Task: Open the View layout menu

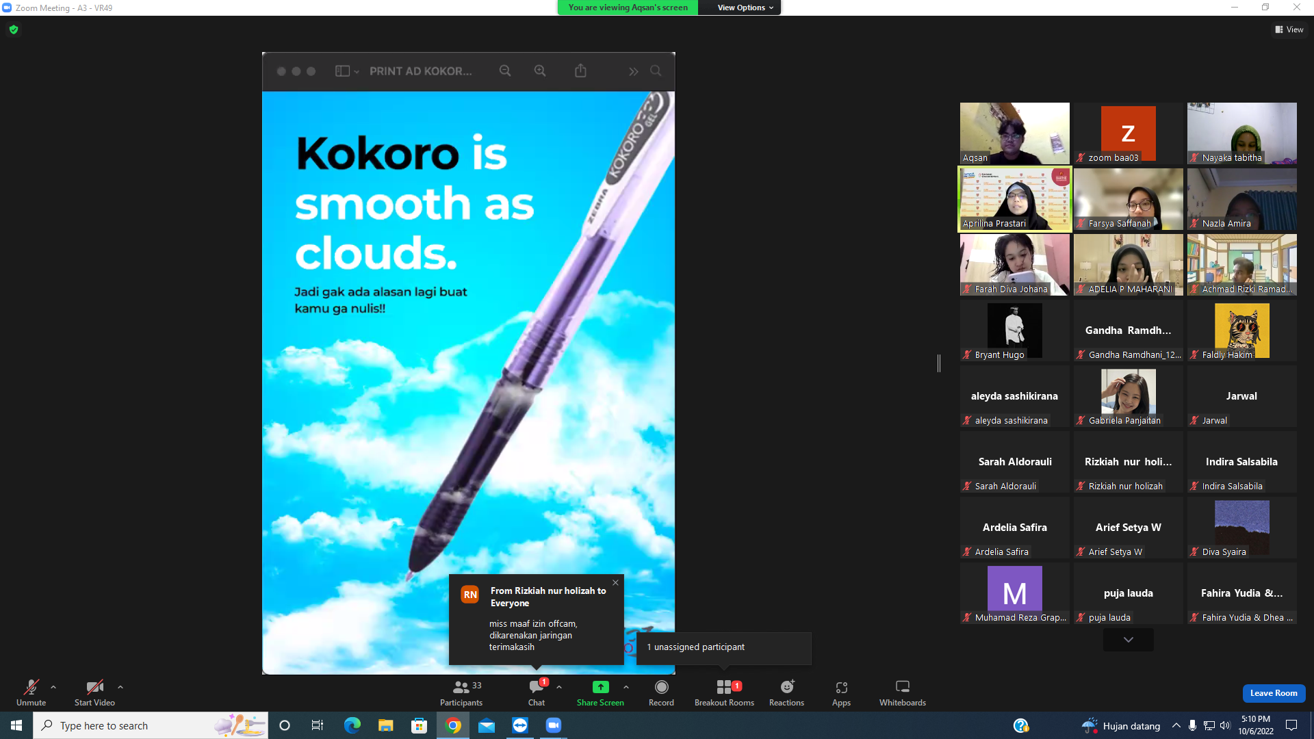Action: coord(1289,29)
